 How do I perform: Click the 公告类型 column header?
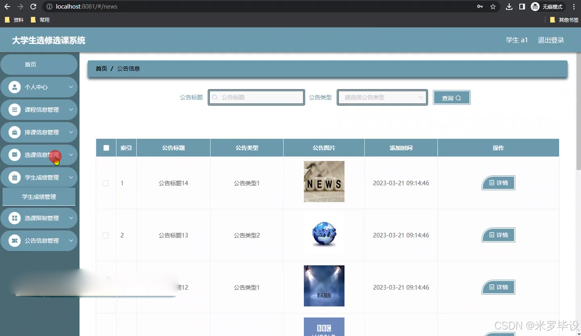pyautogui.click(x=247, y=148)
